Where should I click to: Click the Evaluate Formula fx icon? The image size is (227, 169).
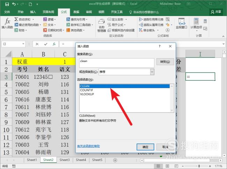pos(168,30)
